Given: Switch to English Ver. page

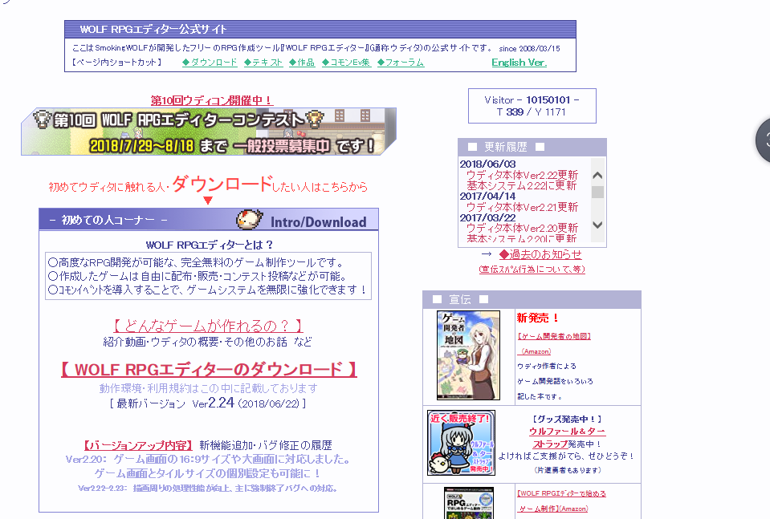Looking at the screenshot, I should pos(519,63).
